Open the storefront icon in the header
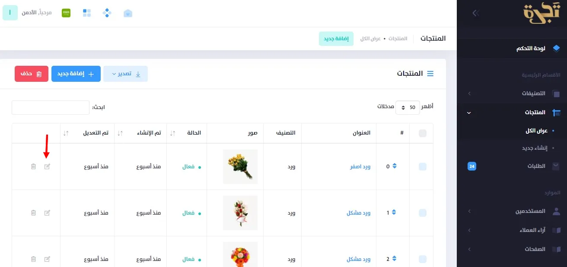 pos(127,13)
